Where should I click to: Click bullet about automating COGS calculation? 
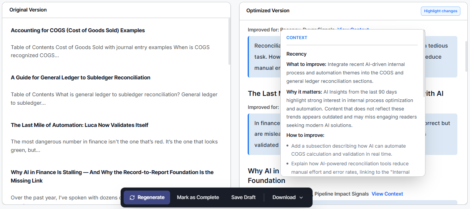[x=349, y=150]
